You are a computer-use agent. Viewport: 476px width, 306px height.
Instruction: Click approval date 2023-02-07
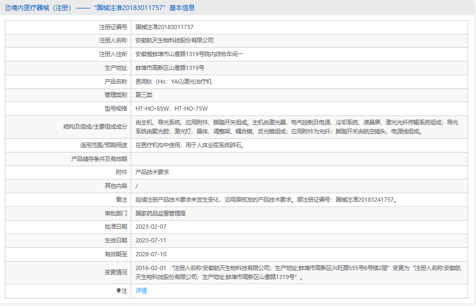point(151,227)
